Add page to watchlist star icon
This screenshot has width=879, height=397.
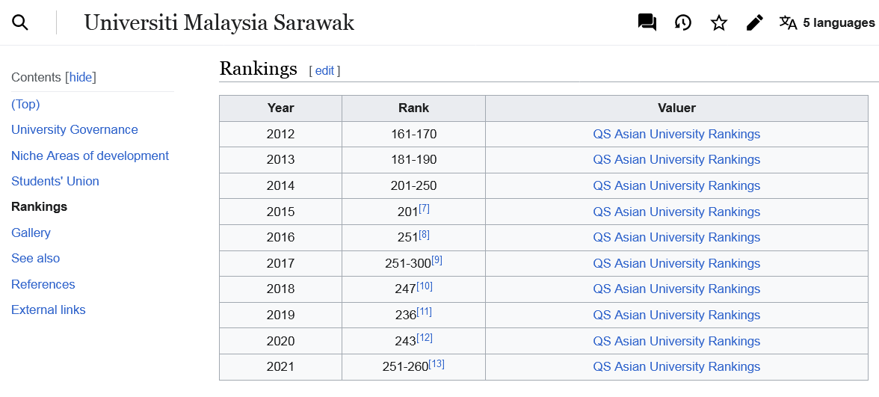pos(719,22)
